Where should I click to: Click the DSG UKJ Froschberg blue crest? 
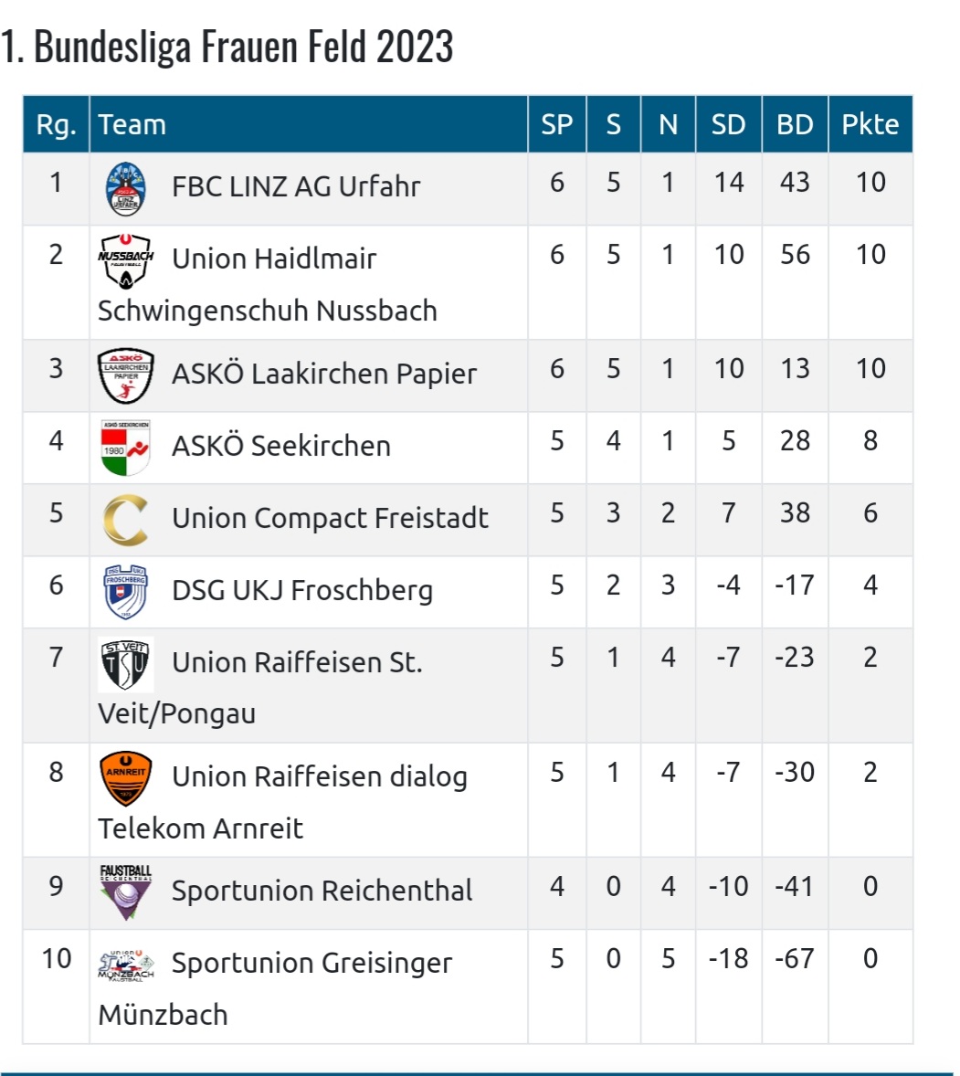pyautogui.click(x=125, y=592)
